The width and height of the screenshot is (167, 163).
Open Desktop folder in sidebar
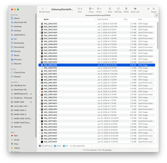coord(18,26)
